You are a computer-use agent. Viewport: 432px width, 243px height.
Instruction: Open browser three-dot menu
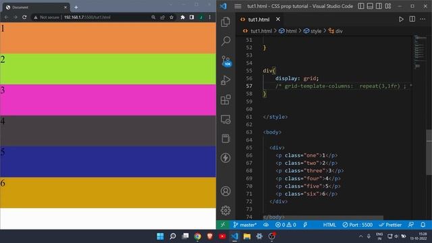[x=210, y=17]
